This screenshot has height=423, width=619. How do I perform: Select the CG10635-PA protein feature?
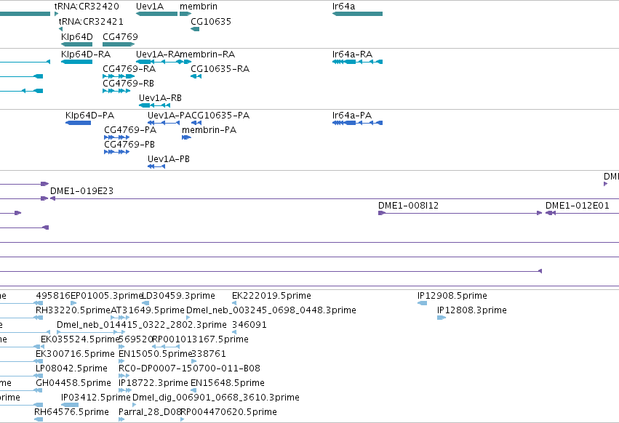[196, 123]
